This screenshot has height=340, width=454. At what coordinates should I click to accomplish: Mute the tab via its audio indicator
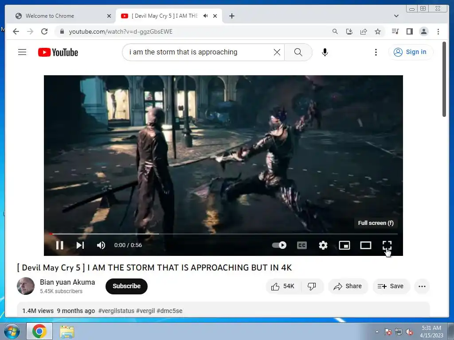(206, 16)
